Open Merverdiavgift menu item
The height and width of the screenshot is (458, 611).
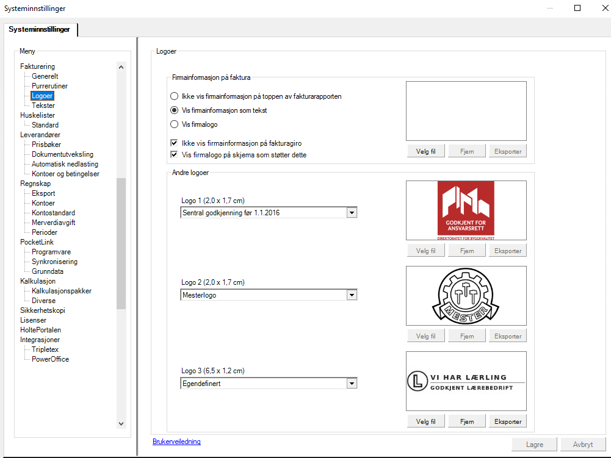(53, 223)
